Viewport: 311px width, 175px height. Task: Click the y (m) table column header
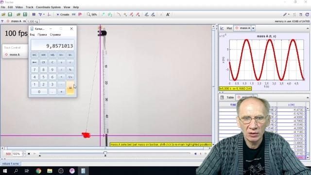291,105
